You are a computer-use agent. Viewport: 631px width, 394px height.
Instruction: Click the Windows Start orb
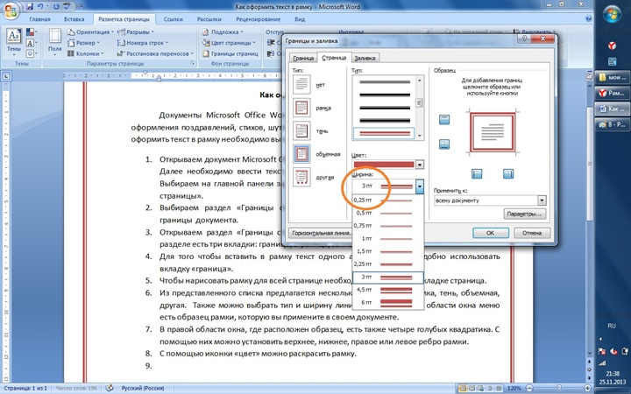[612, 15]
